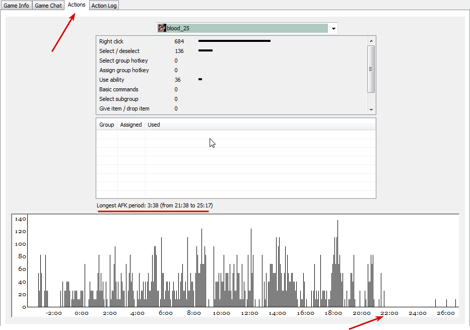Viewport: 470px width, 330px height.
Task: Select the Select subgroup row
Action: click(x=231, y=99)
